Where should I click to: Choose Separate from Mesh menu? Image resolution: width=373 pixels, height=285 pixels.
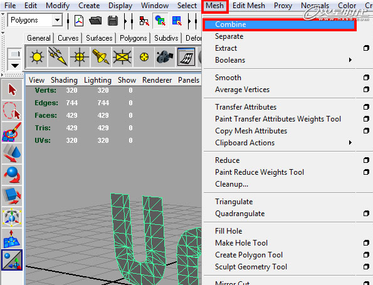(229, 36)
